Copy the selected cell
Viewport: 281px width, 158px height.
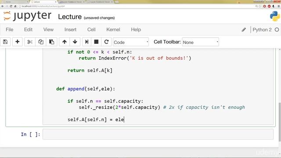(41, 42)
